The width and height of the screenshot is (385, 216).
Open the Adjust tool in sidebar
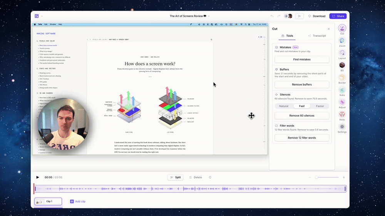click(342, 104)
